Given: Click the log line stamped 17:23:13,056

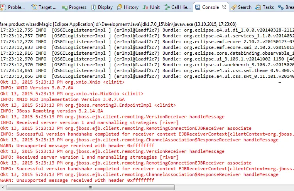Looking at the screenshot, I should 147,77.
